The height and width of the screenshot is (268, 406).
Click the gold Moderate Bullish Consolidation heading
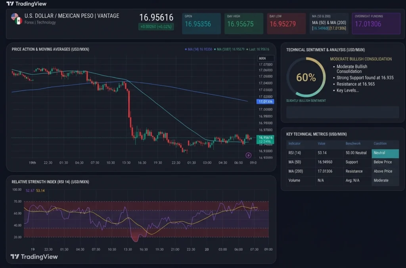pyautogui.click(x=361, y=59)
